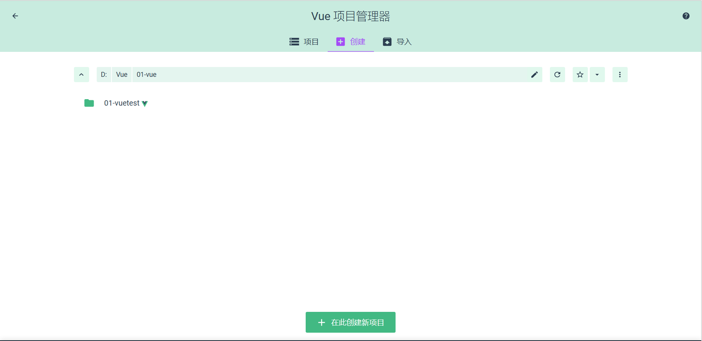Image resolution: width=702 pixels, height=341 pixels.
Task: Expand the favorite folders dropdown
Action: point(597,75)
